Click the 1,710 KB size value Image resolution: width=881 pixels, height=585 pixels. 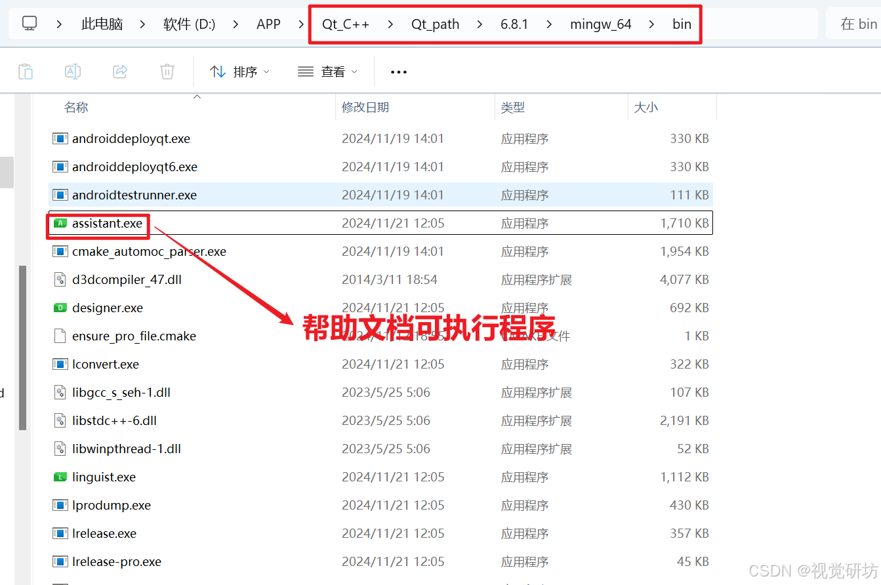point(684,223)
